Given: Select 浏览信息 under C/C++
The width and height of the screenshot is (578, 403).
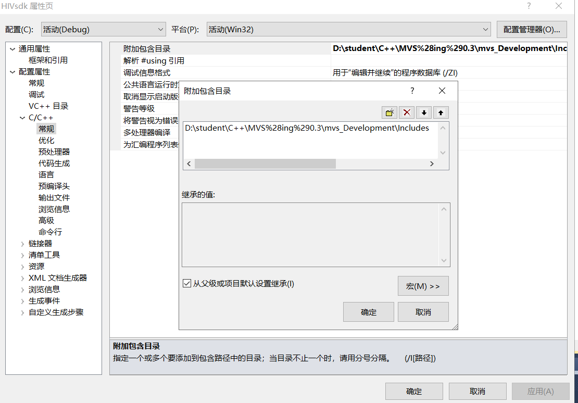Looking at the screenshot, I should pos(54,209).
